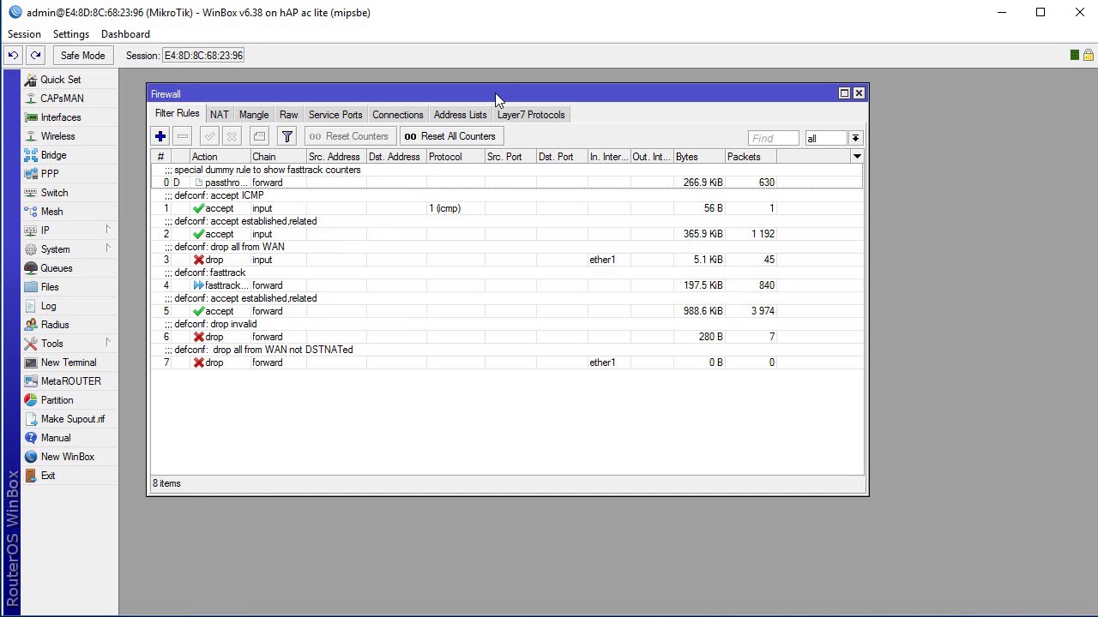Open the 'all' chain filter dropdown
1098x617 pixels.
[x=855, y=138]
